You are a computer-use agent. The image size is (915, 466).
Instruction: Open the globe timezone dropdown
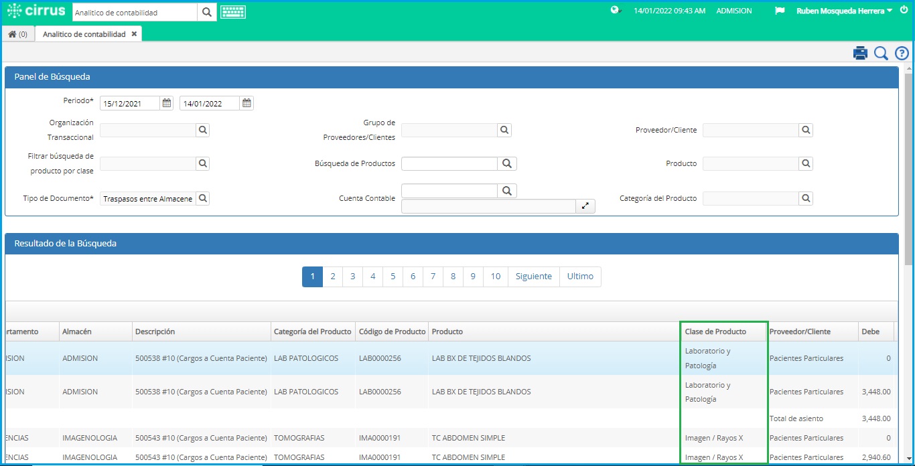[614, 11]
